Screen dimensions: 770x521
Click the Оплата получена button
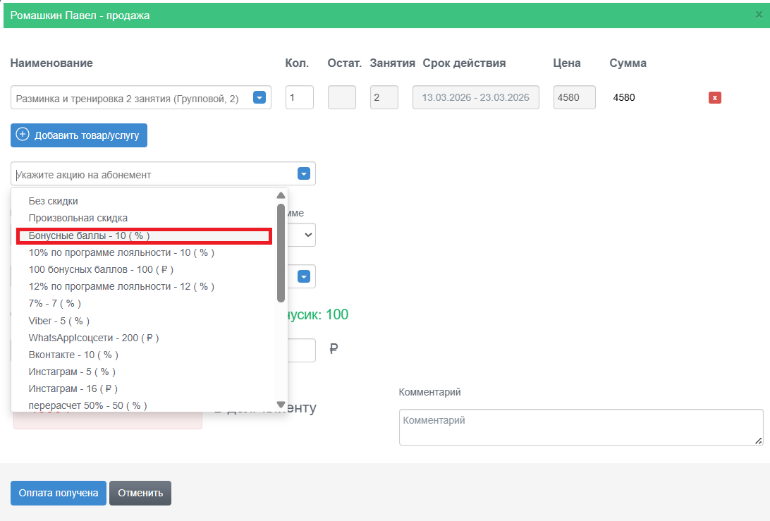point(59,493)
